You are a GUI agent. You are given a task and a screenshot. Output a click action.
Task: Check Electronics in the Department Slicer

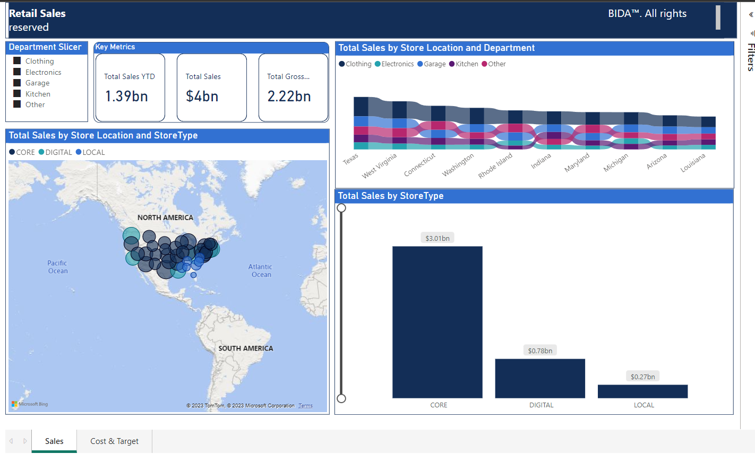(x=16, y=72)
